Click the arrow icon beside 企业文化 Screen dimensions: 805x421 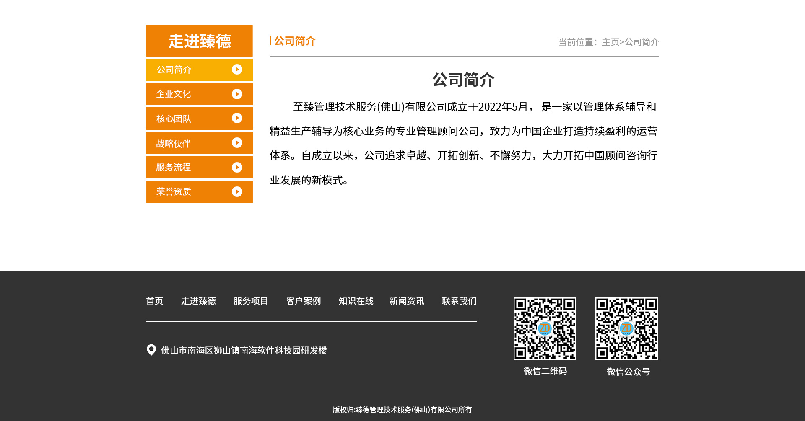pos(237,94)
